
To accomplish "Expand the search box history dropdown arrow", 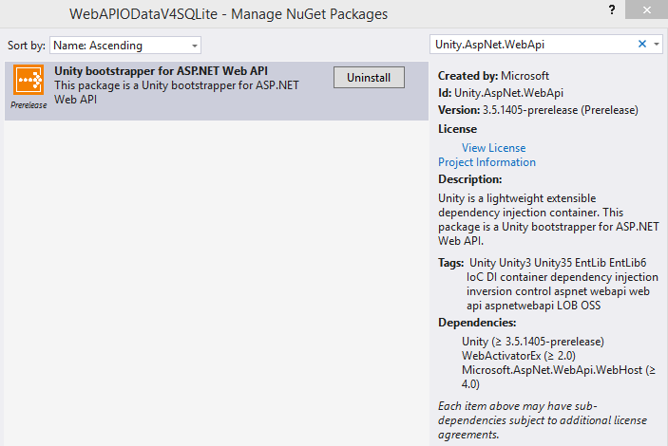I will 656,45.
